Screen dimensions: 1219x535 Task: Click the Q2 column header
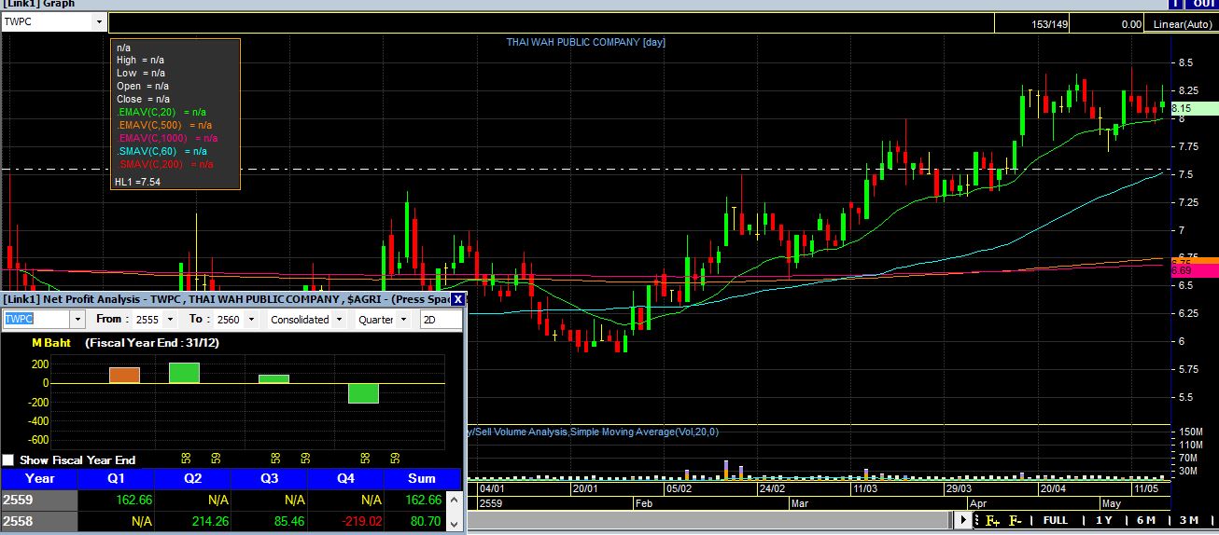[193, 478]
